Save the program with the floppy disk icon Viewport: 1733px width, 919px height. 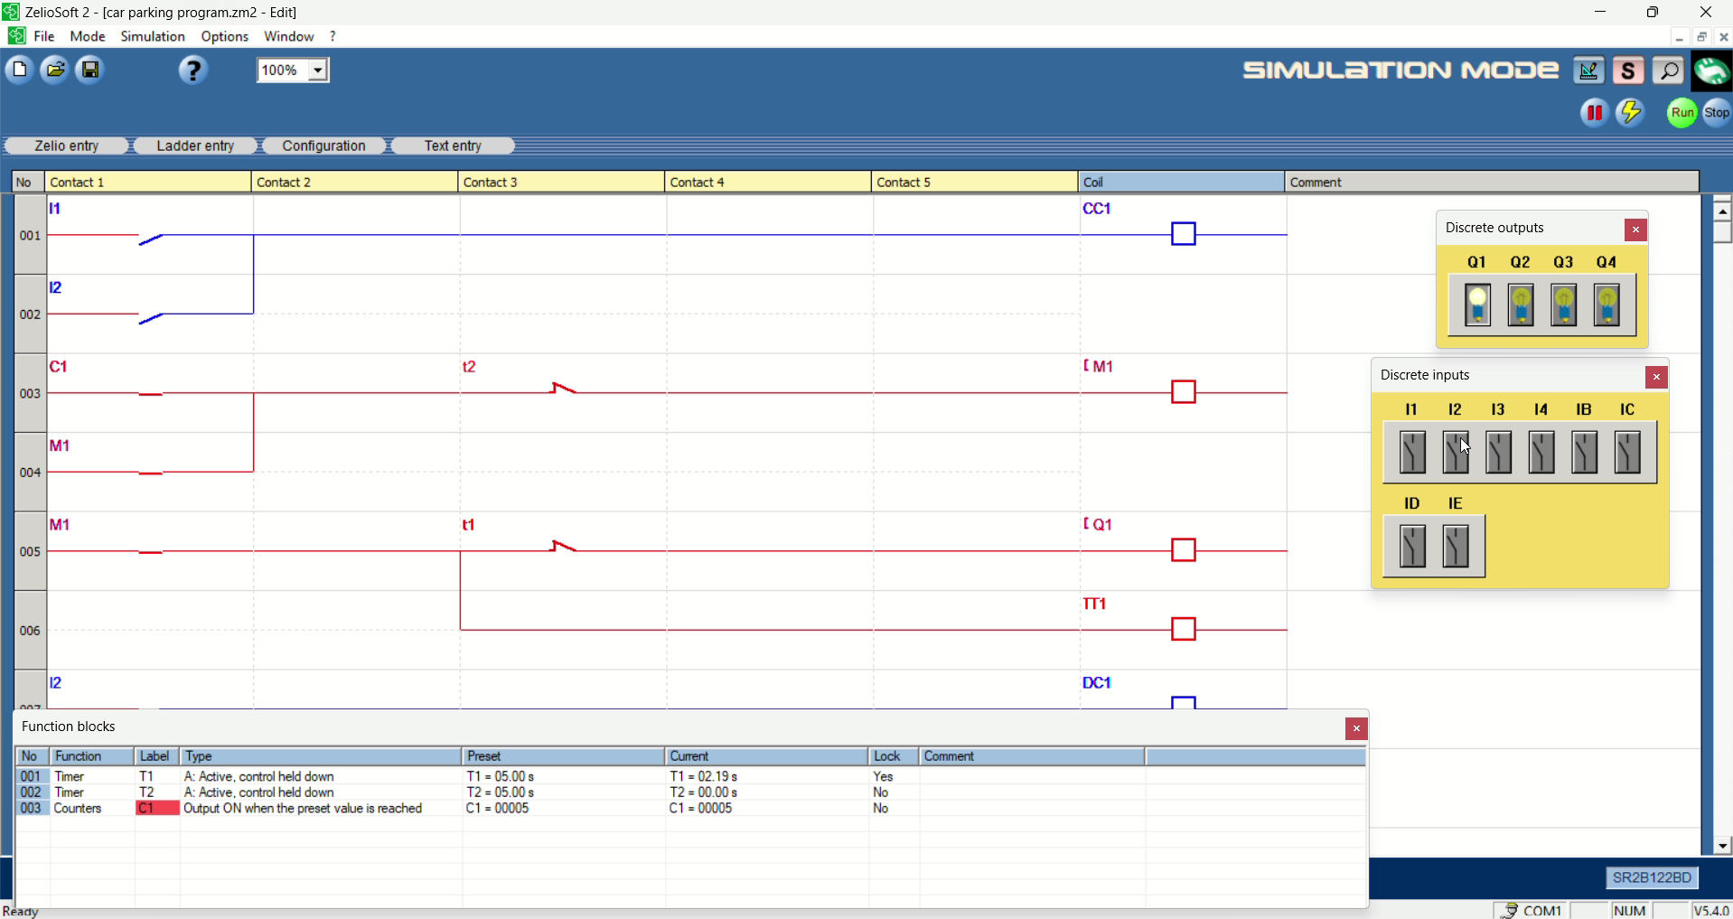tap(90, 70)
